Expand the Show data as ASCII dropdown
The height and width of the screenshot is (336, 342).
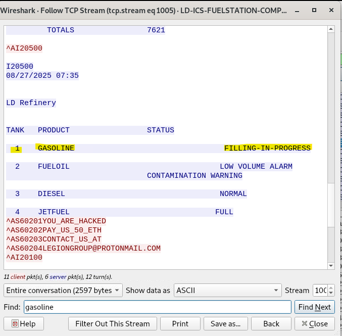coord(227,291)
